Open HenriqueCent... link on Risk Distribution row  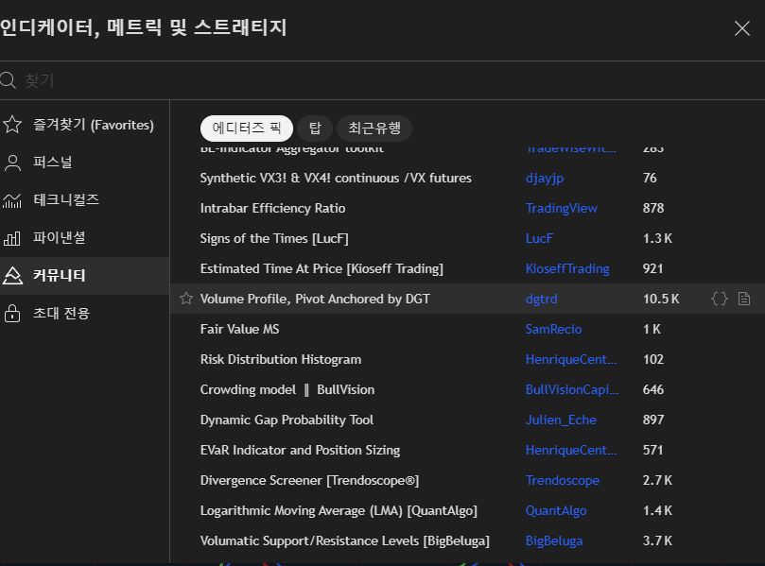pos(571,359)
